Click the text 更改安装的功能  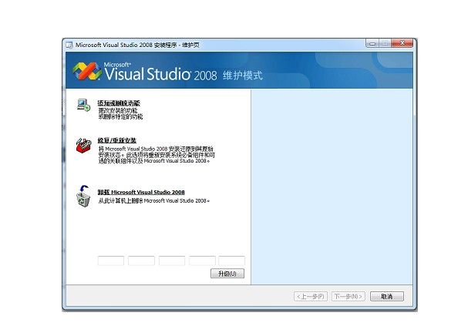pyautogui.click(x=118, y=110)
